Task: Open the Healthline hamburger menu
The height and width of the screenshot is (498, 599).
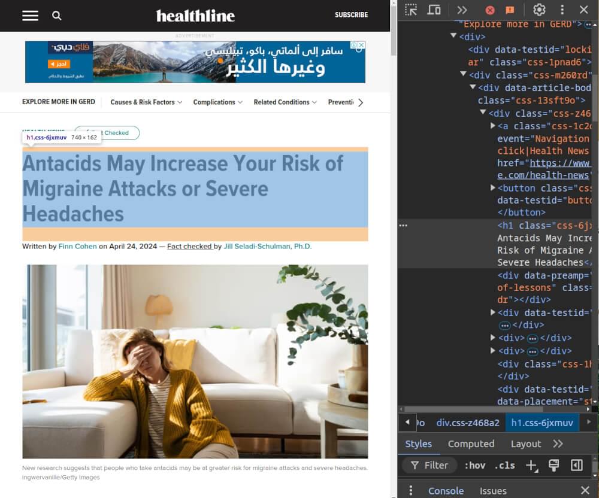Action: point(30,16)
